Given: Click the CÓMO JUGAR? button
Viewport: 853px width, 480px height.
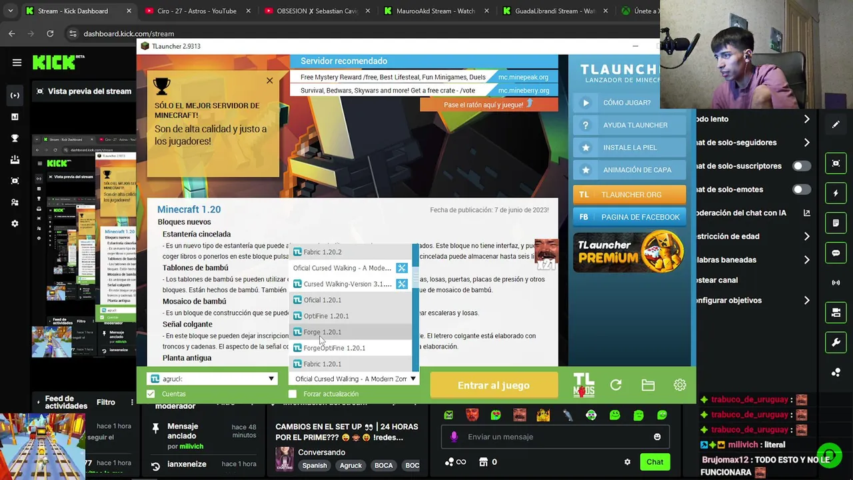Looking at the screenshot, I should (629, 103).
